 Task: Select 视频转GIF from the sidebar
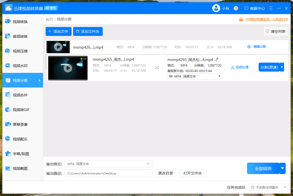click(21, 110)
